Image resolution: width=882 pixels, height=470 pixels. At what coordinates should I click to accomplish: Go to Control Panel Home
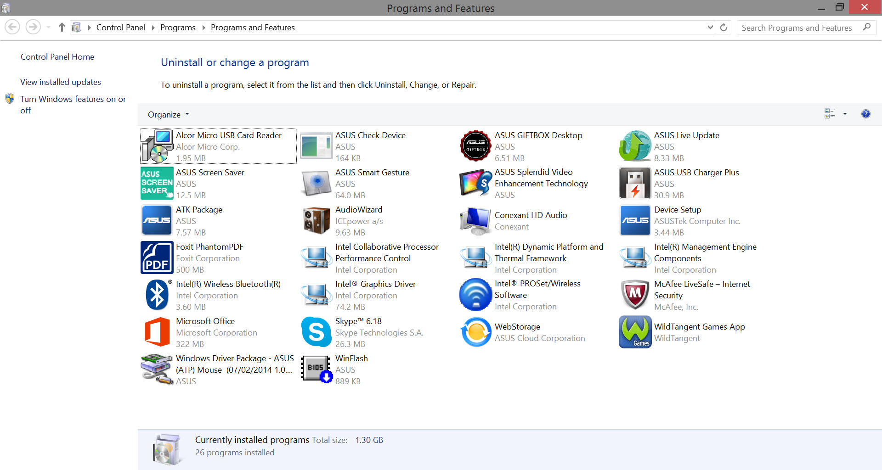[57, 57]
